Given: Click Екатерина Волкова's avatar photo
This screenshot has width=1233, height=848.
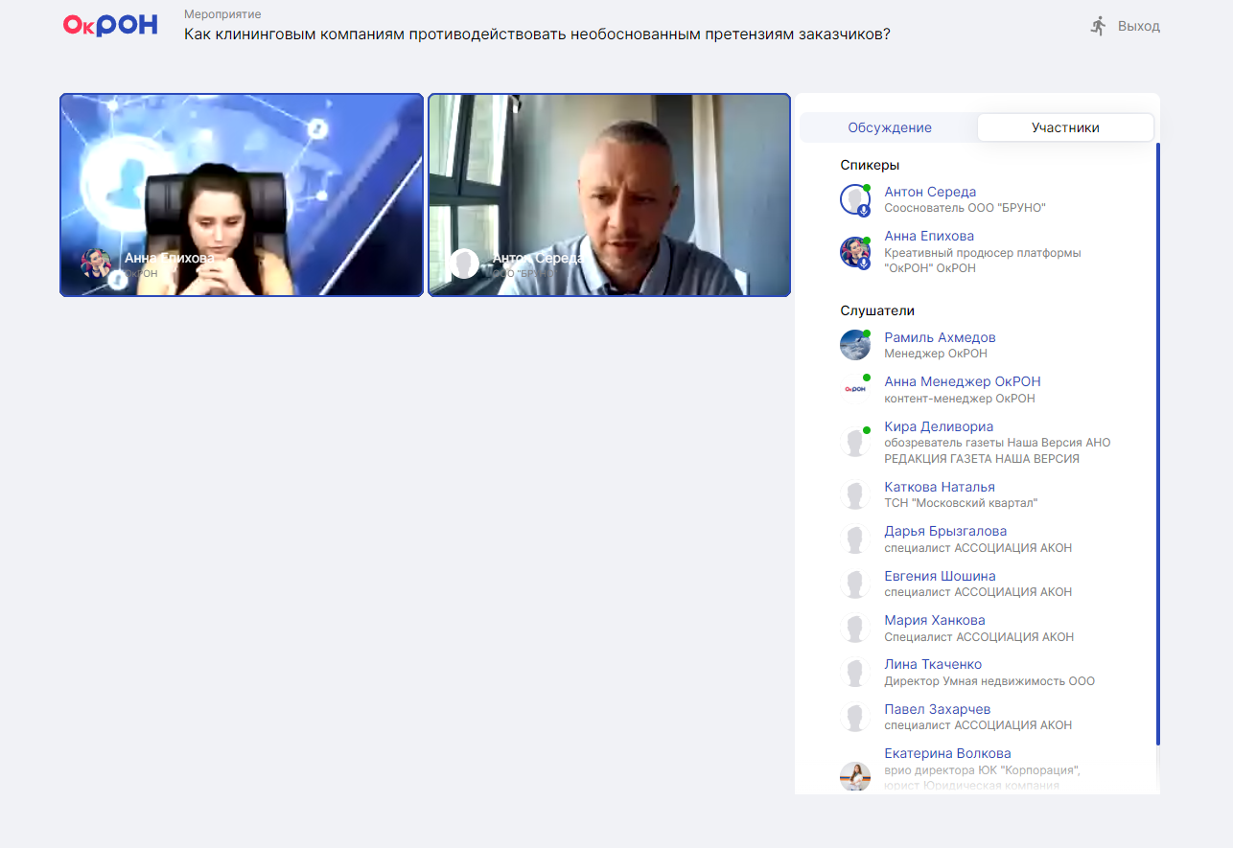Looking at the screenshot, I should click(854, 776).
